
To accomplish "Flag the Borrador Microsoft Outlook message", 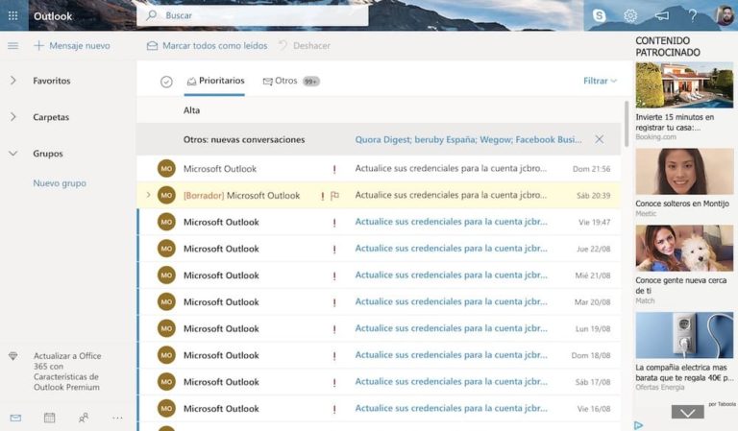I will pos(335,196).
